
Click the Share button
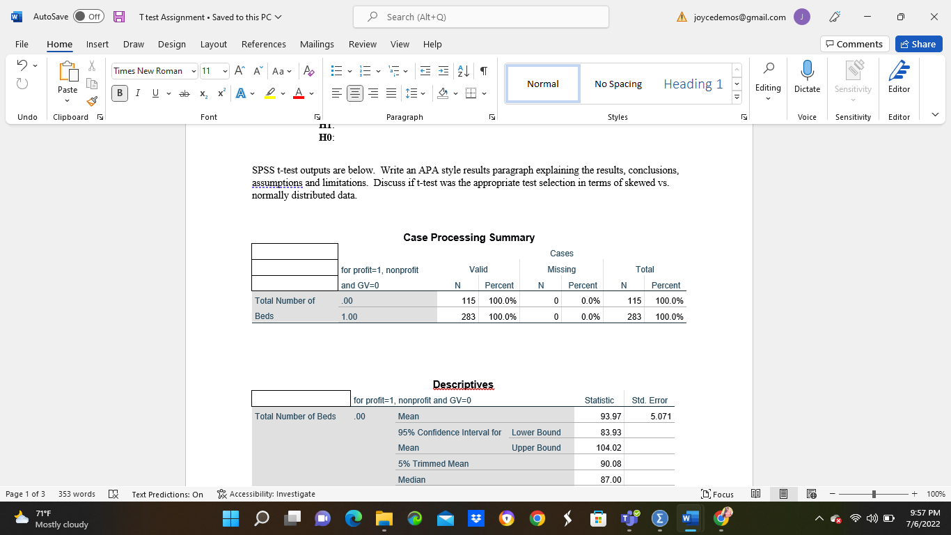pyautogui.click(x=918, y=44)
